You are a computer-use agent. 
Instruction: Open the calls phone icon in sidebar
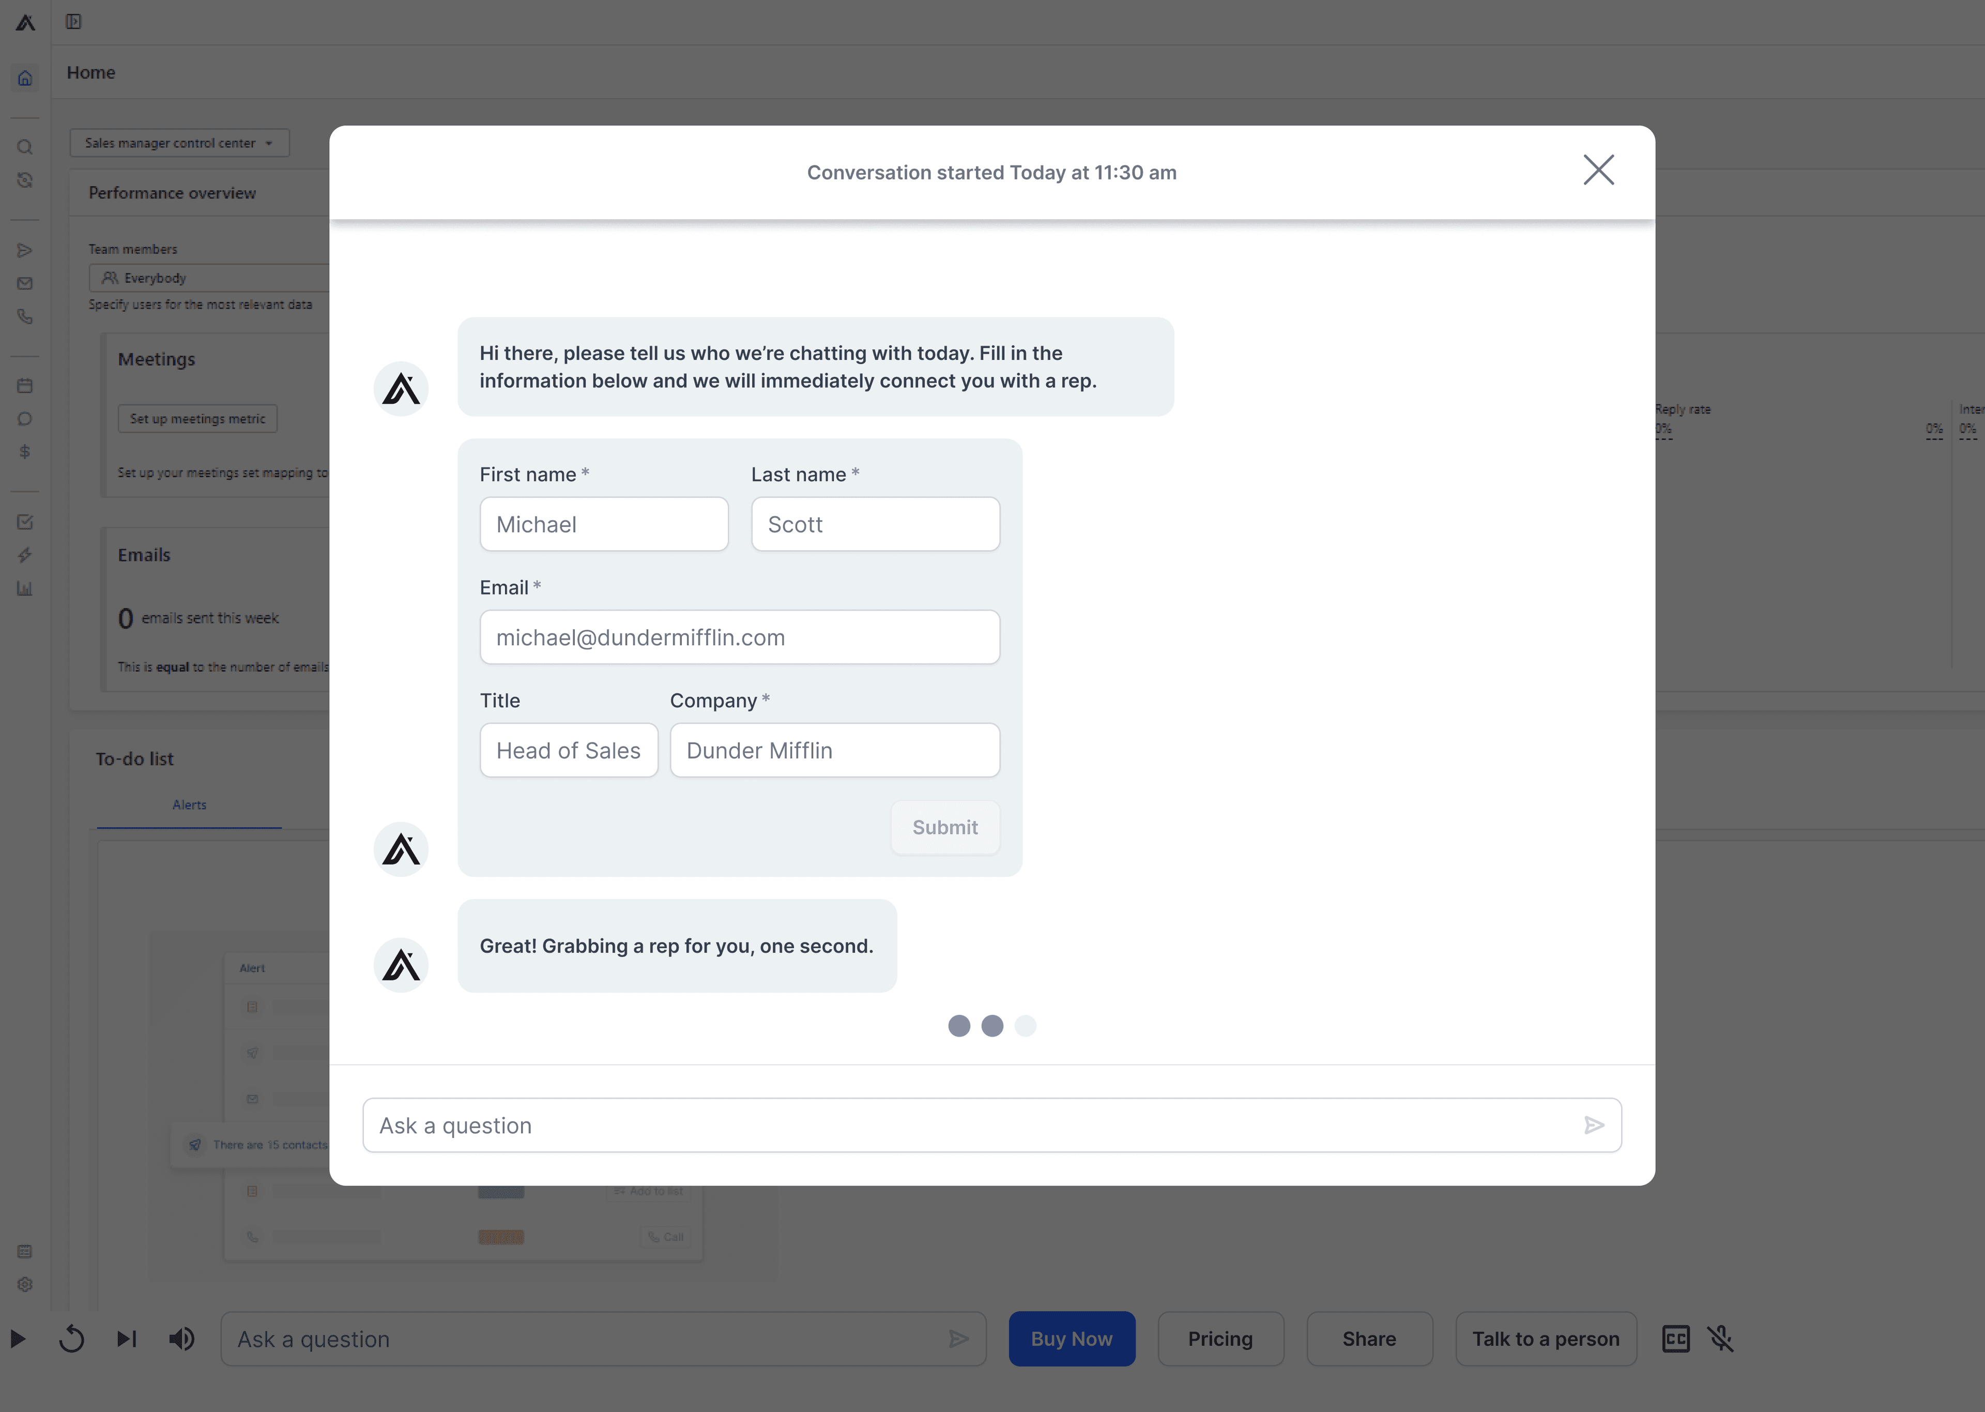click(x=25, y=316)
